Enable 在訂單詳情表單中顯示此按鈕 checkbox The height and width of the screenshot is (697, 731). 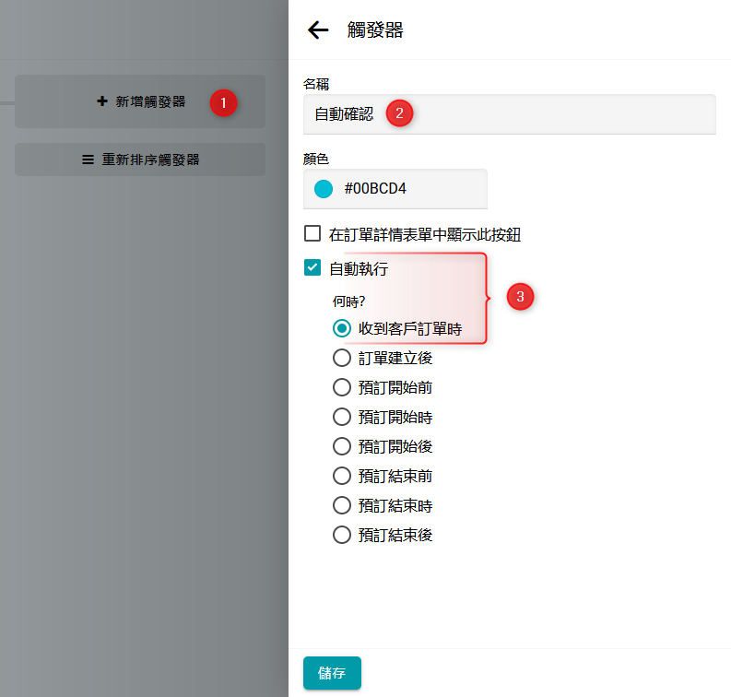pyautogui.click(x=312, y=234)
